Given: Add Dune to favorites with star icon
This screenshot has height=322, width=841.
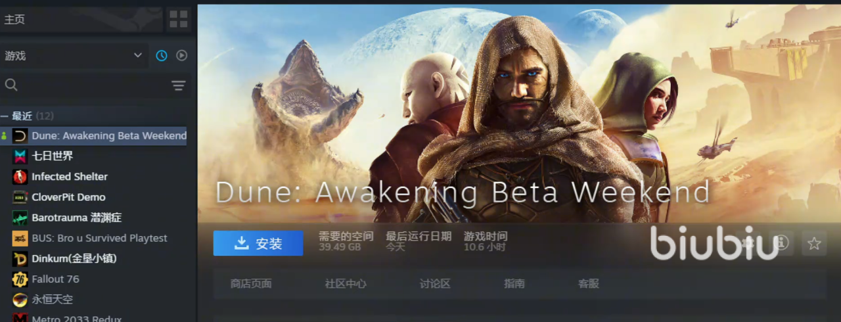Looking at the screenshot, I should coord(814,244).
